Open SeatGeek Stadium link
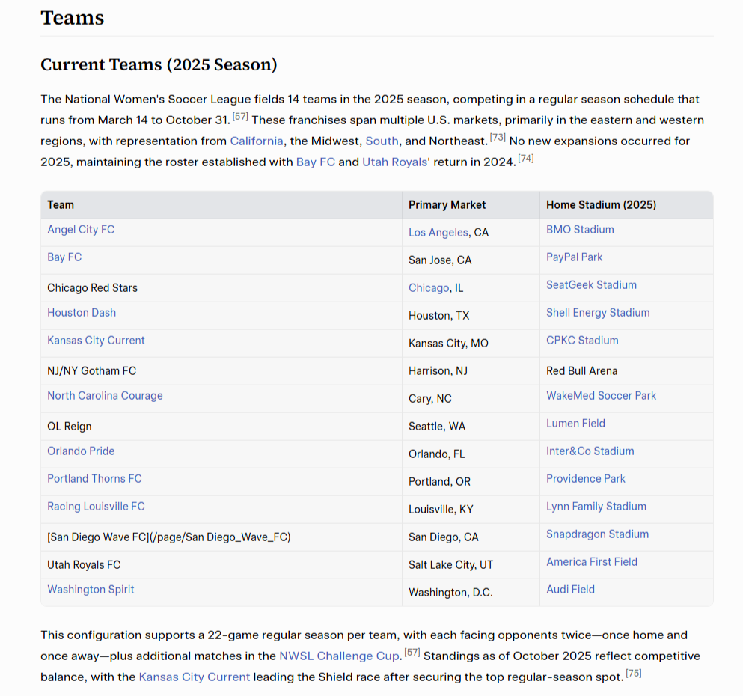The width and height of the screenshot is (743, 696). click(591, 284)
